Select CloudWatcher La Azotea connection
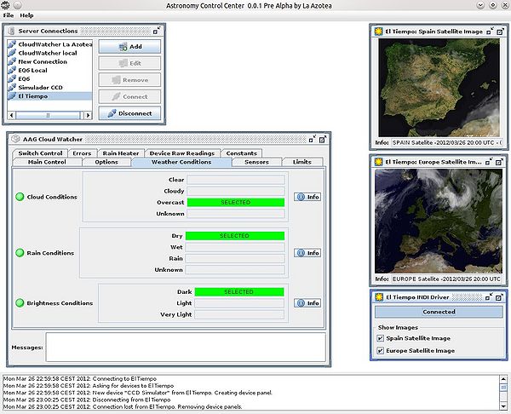The width and height of the screenshot is (511, 414). 50,44
